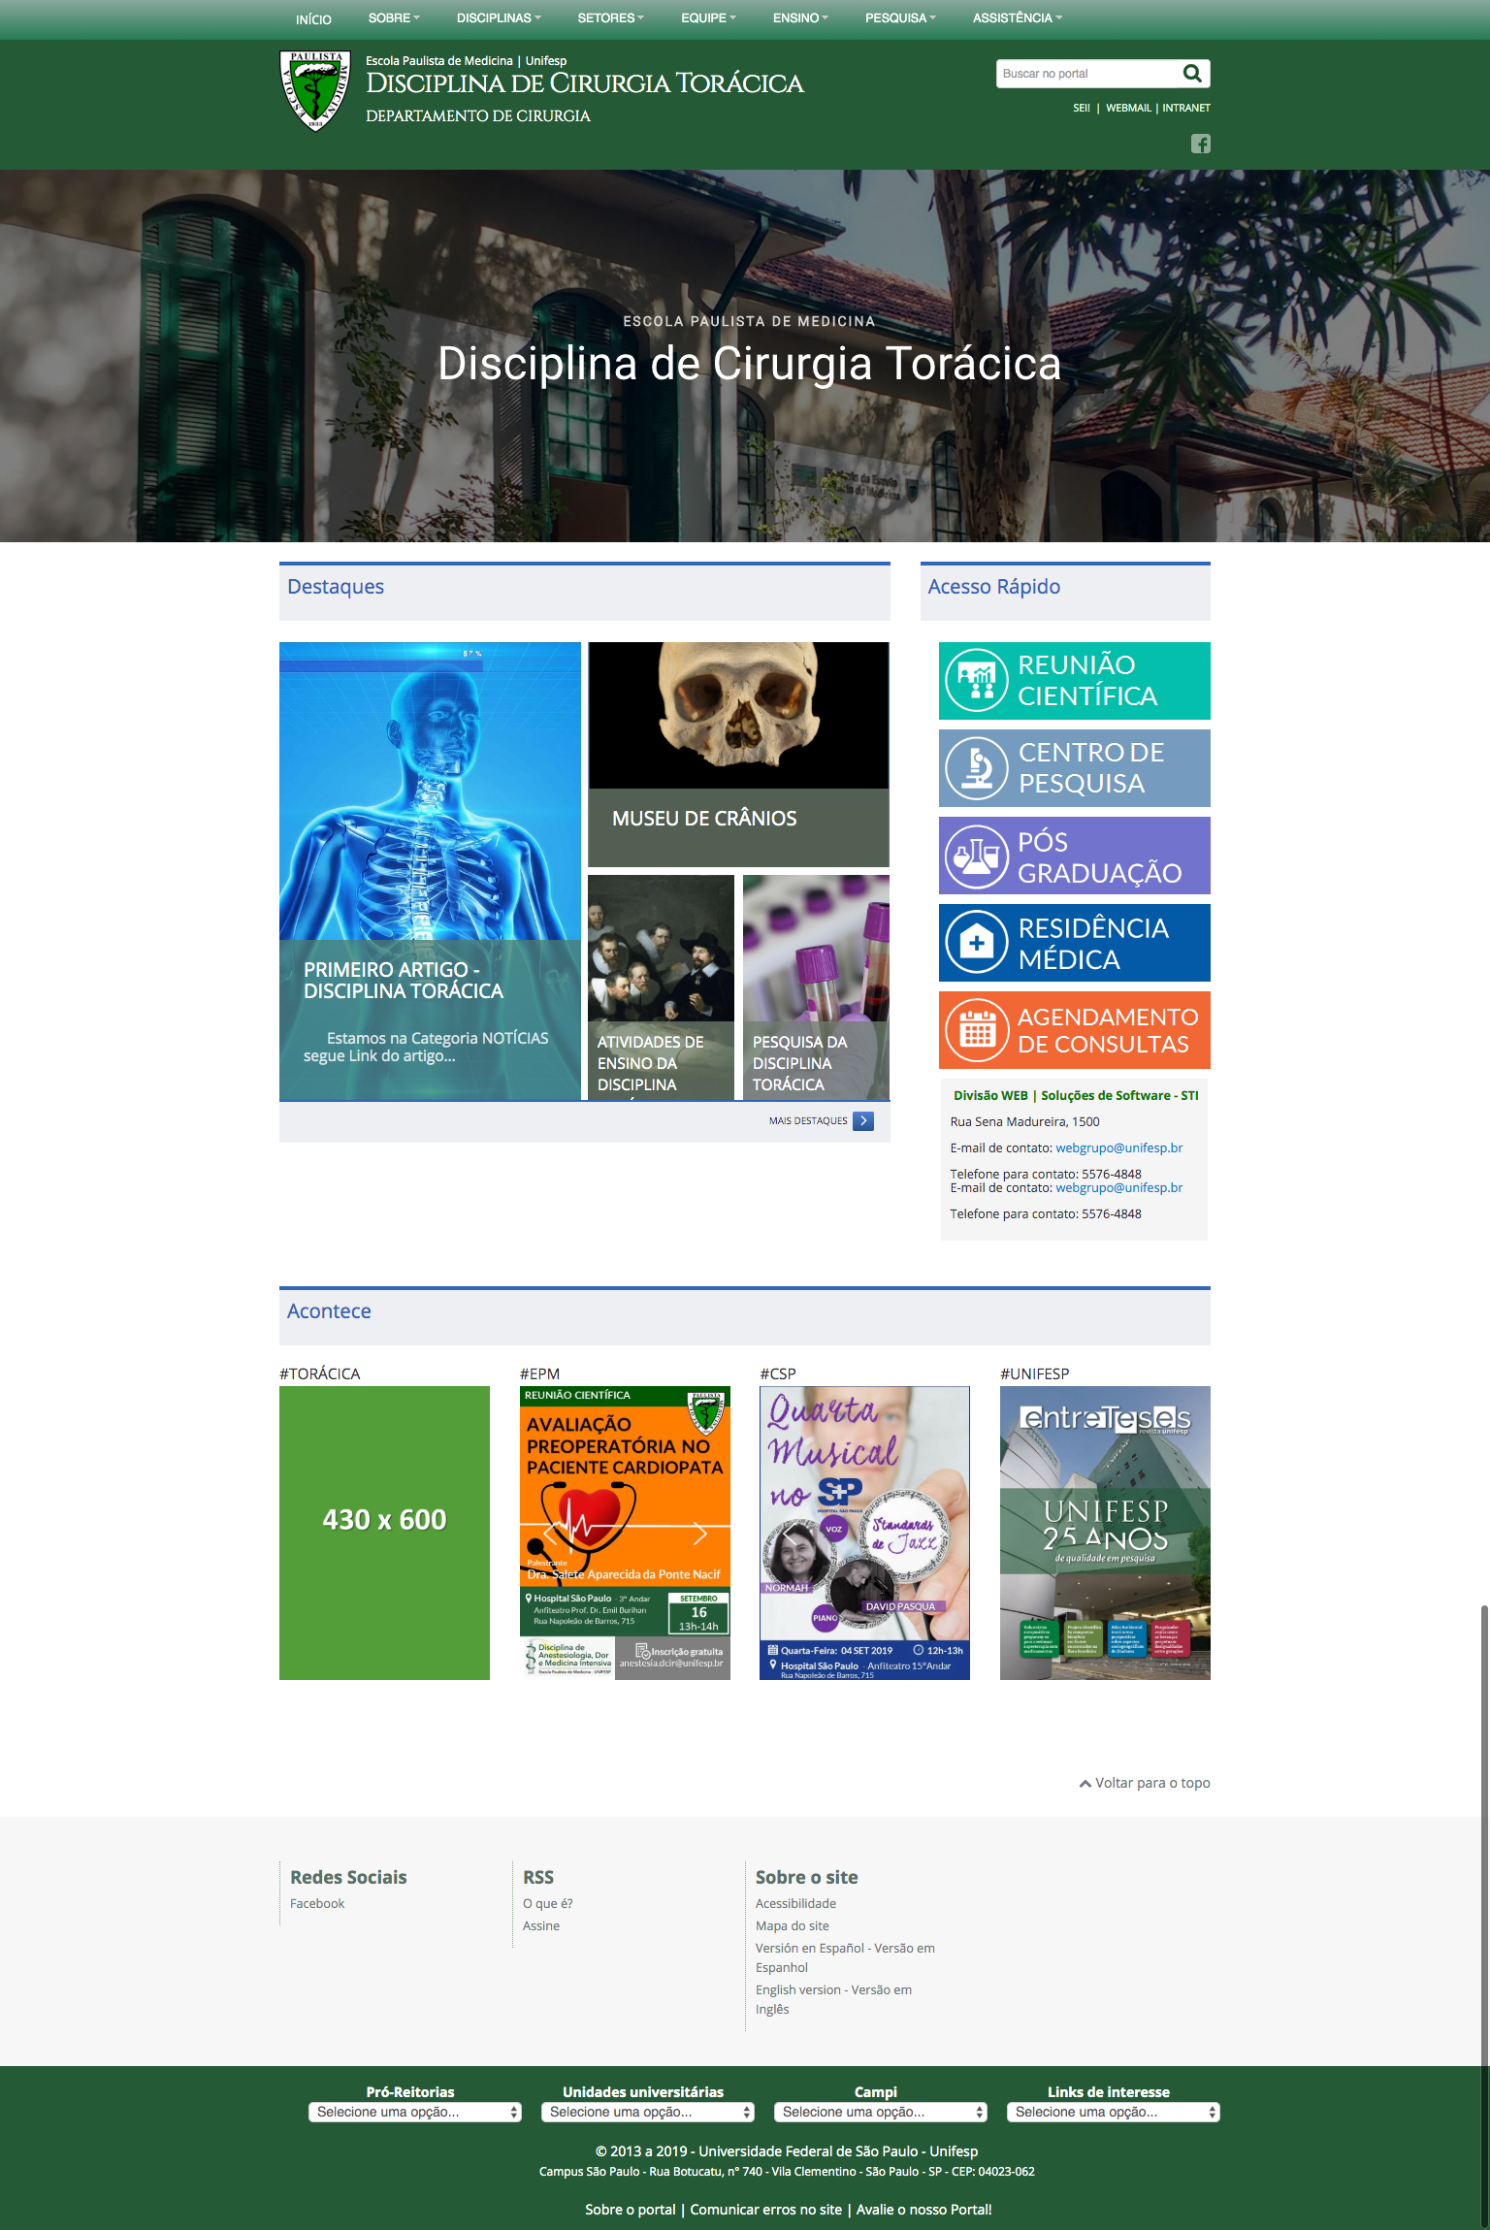Open the Campi select box
Viewport: 1490px width, 2230px height.
(881, 2112)
